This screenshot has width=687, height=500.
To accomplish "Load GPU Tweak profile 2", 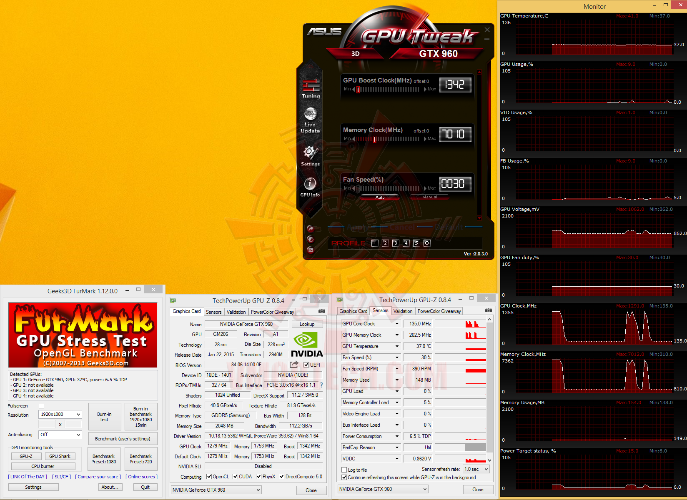I will click(385, 243).
